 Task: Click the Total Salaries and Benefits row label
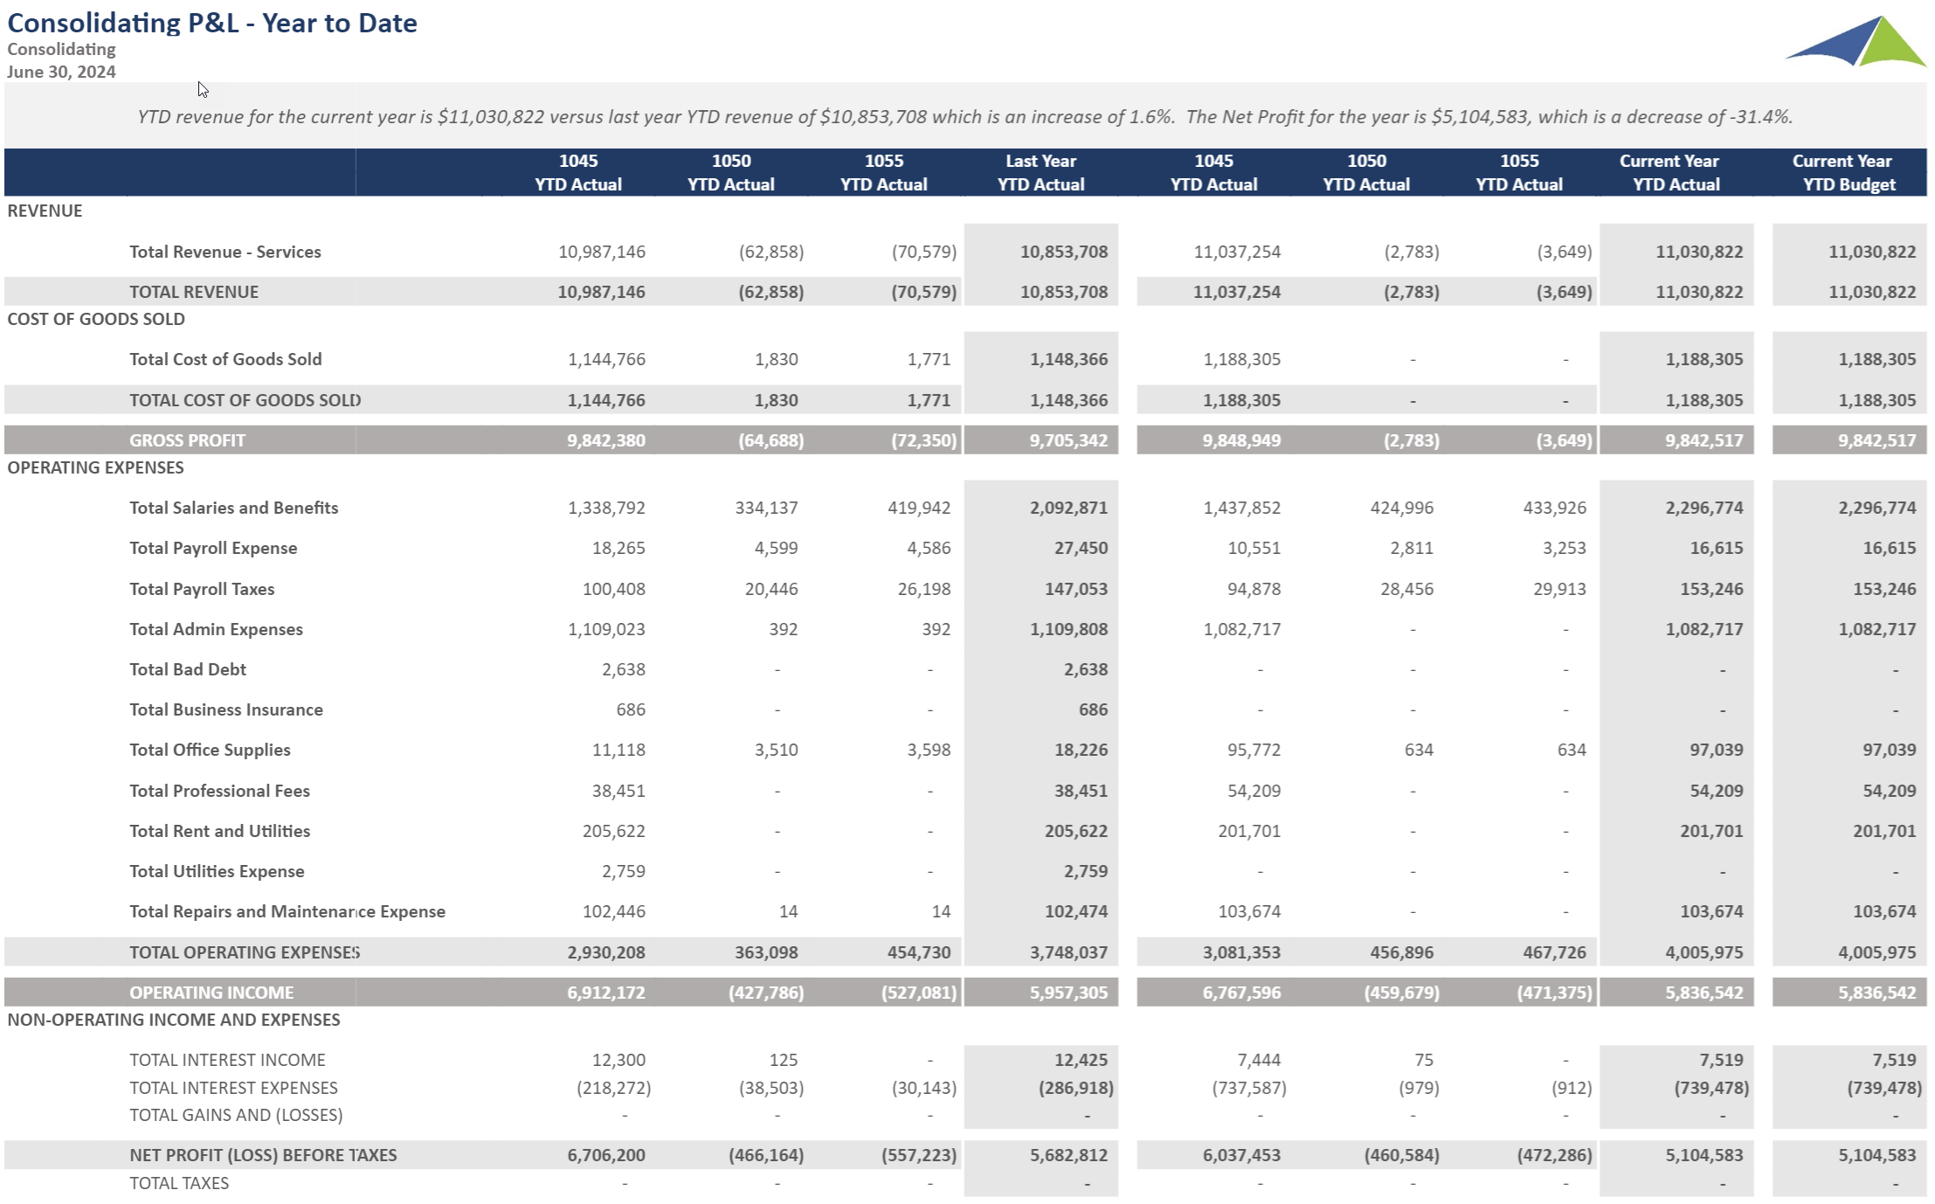pos(233,508)
